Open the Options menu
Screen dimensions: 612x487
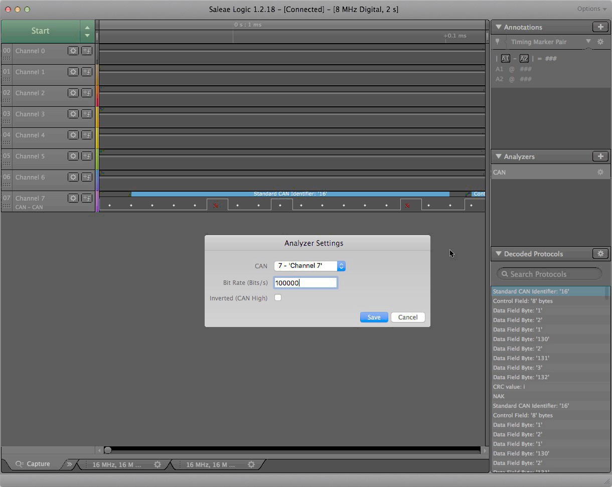(591, 9)
